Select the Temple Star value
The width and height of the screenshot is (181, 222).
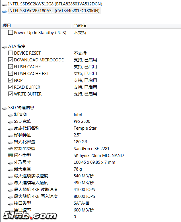pos(85,128)
